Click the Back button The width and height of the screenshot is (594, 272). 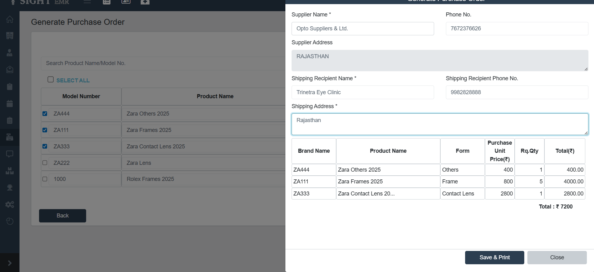click(63, 216)
